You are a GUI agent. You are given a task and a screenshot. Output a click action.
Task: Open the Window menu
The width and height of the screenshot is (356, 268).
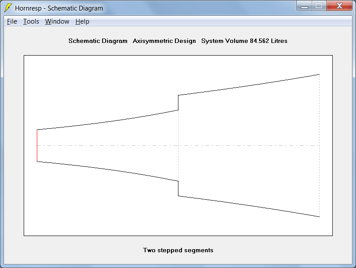click(57, 21)
